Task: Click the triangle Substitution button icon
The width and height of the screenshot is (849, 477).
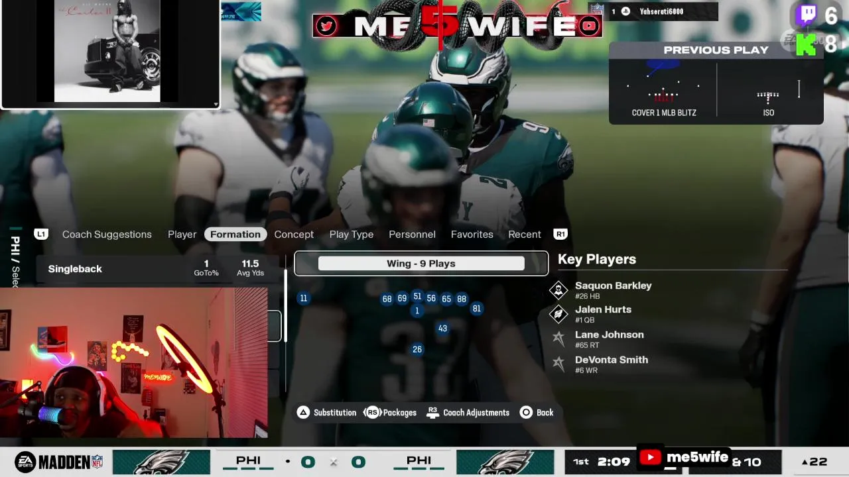Action: (x=303, y=413)
